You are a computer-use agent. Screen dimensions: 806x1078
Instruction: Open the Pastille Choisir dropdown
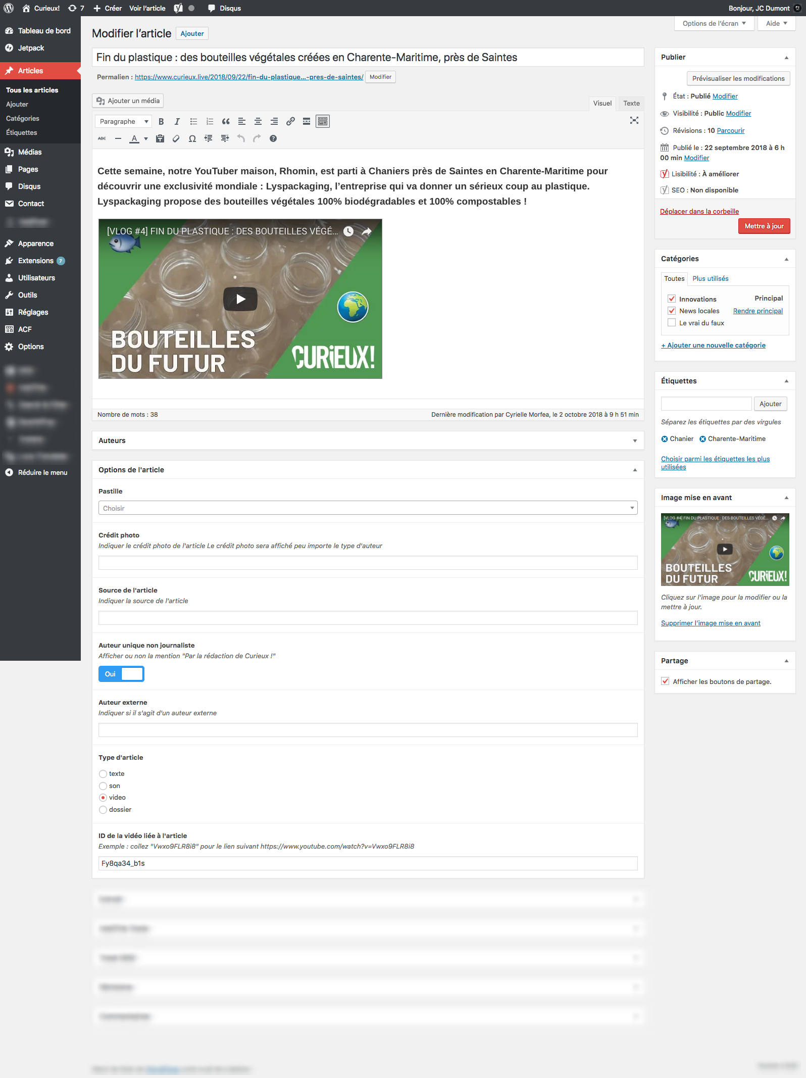pos(367,508)
